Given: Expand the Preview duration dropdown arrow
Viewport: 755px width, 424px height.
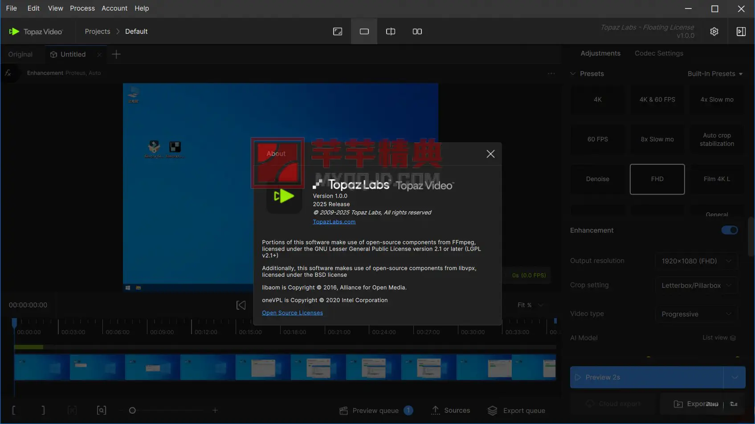Looking at the screenshot, I should (735, 377).
